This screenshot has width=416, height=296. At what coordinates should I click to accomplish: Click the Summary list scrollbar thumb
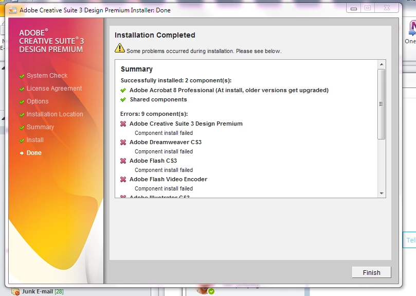(x=381, y=104)
